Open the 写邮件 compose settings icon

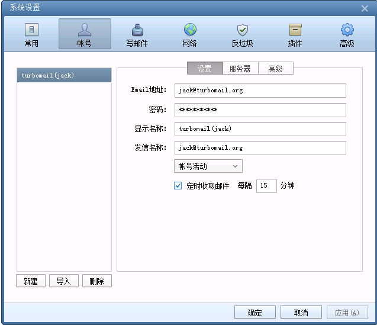tap(137, 34)
